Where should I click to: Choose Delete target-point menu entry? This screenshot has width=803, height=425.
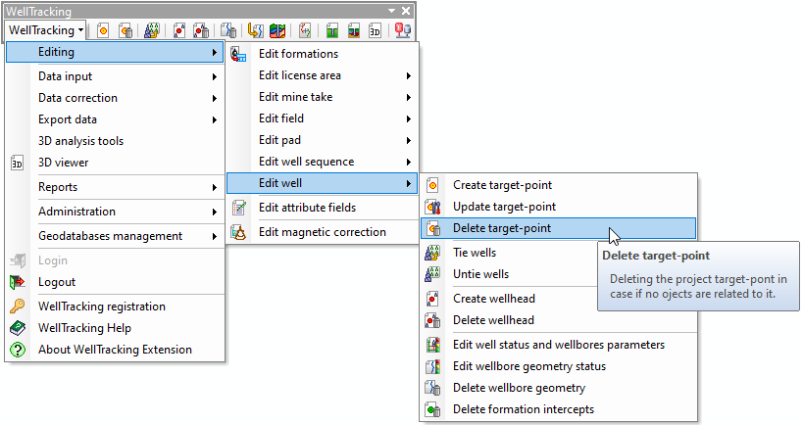pos(558,228)
